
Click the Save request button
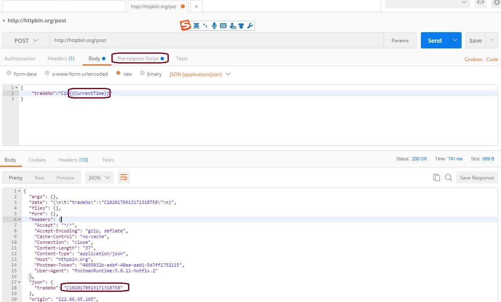(x=475, y=40)
